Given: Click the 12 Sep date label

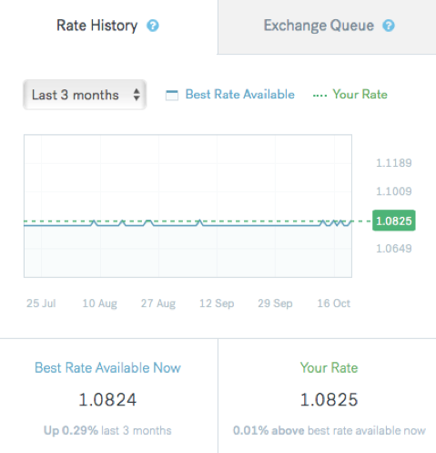Looking at the screenshot, I should point(217,304).
